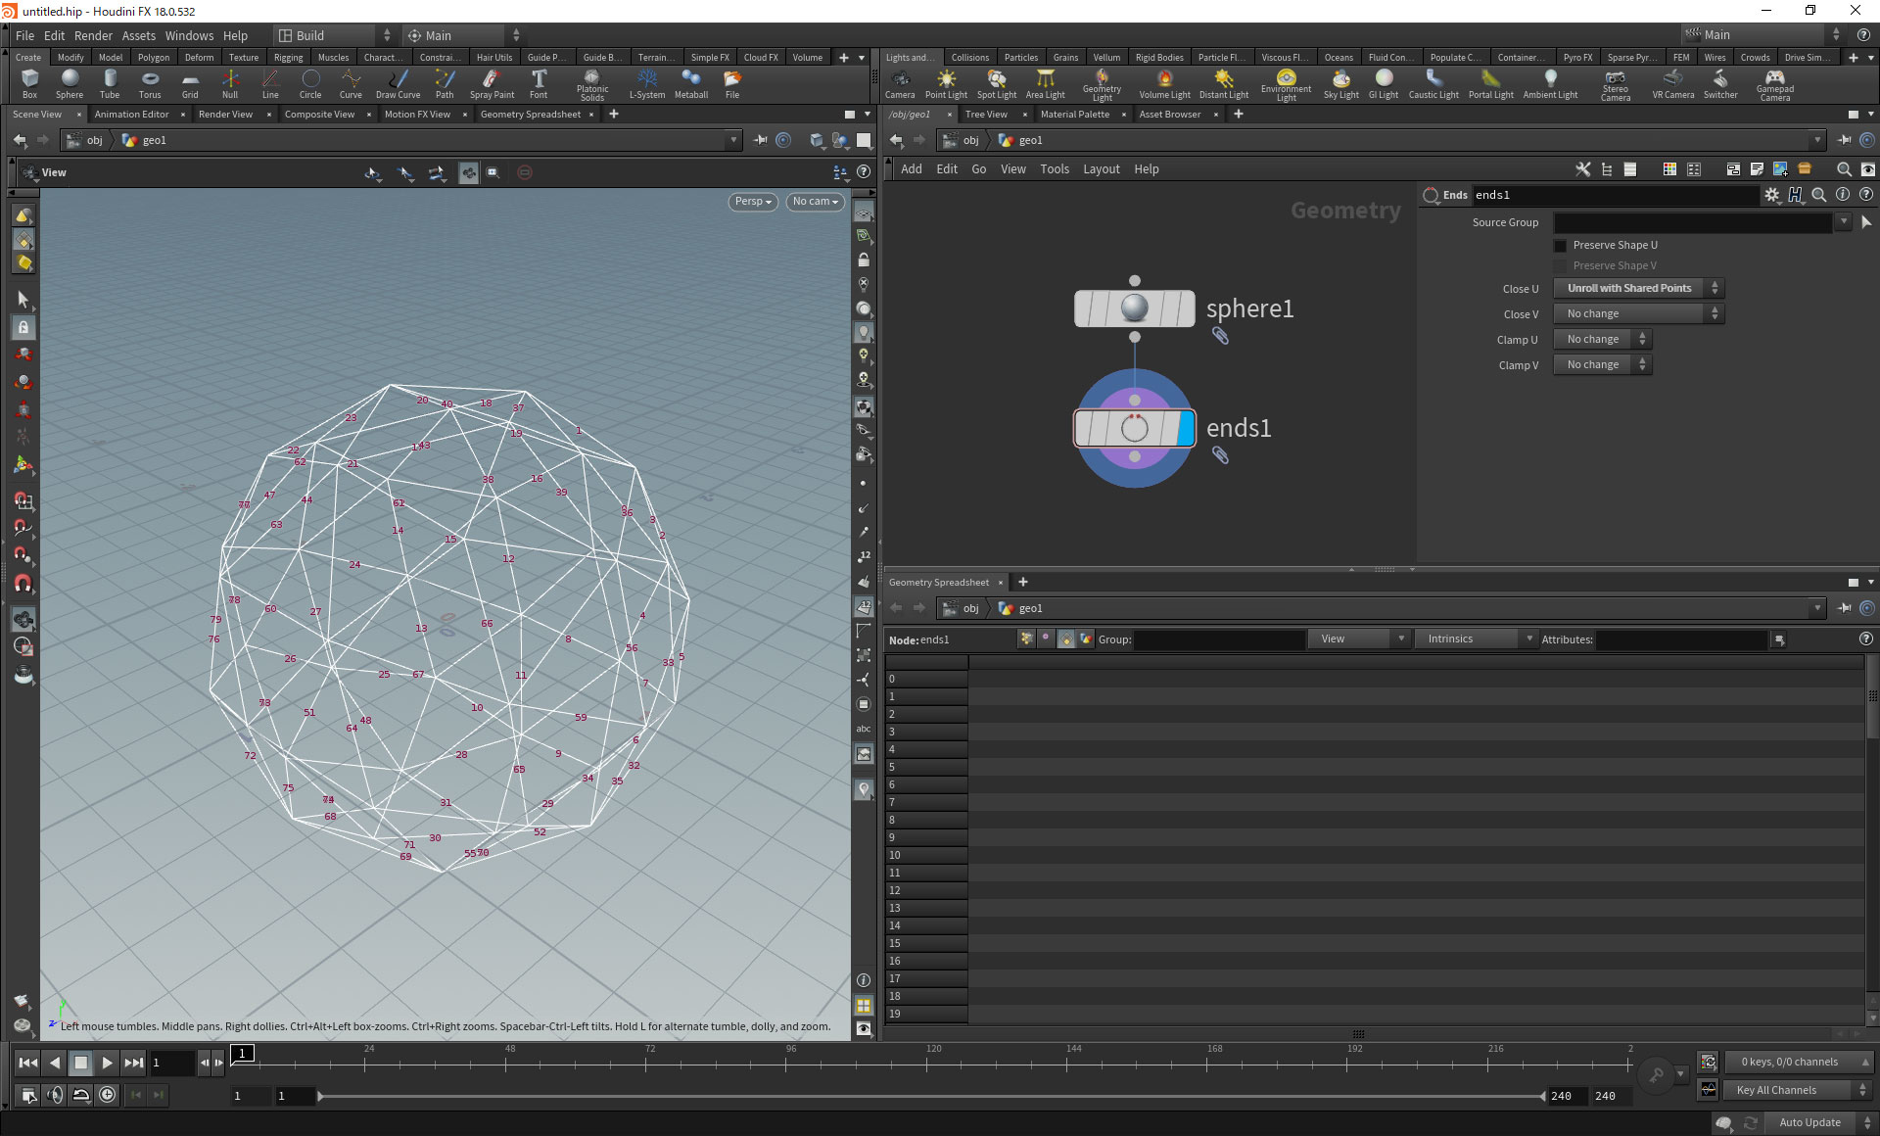Viewport: 1880px width, 1136px height.
Task: Click the sphere1 node in network
Action: point(1135,308)
